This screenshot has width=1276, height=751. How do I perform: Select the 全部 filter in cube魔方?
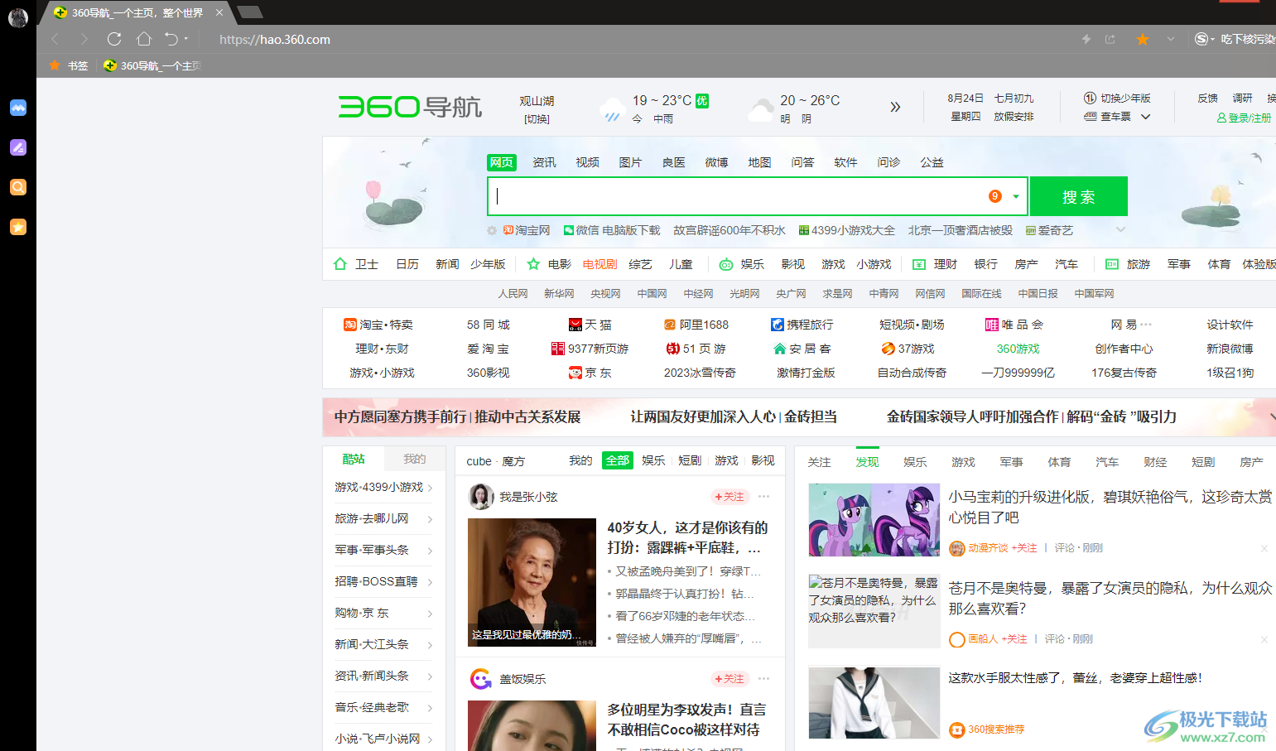[617, 460]
